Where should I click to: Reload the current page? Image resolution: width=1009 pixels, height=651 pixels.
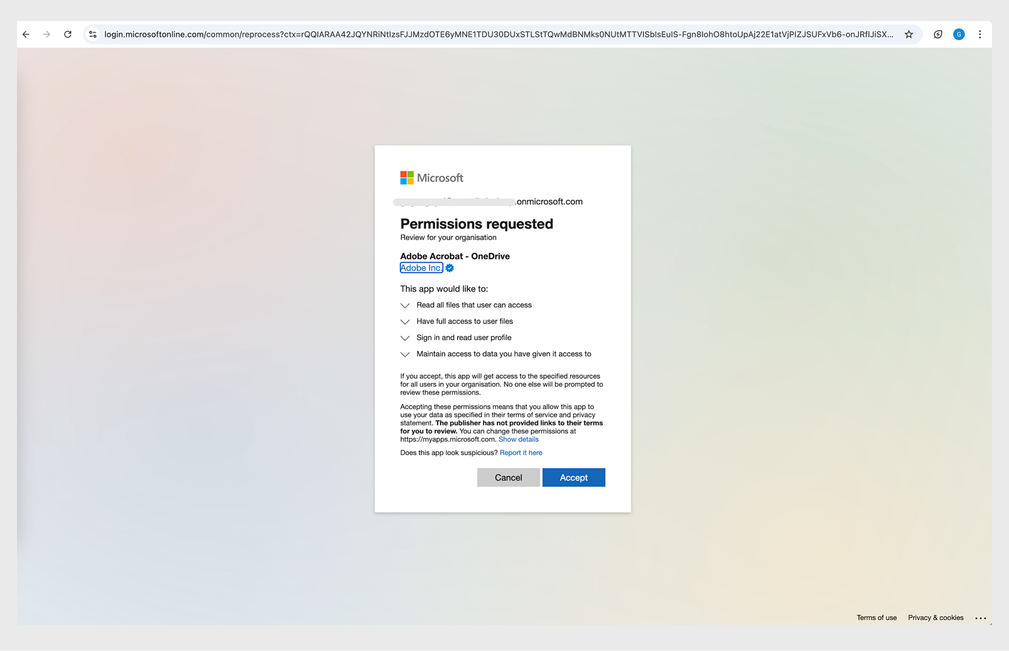(68, 34)
